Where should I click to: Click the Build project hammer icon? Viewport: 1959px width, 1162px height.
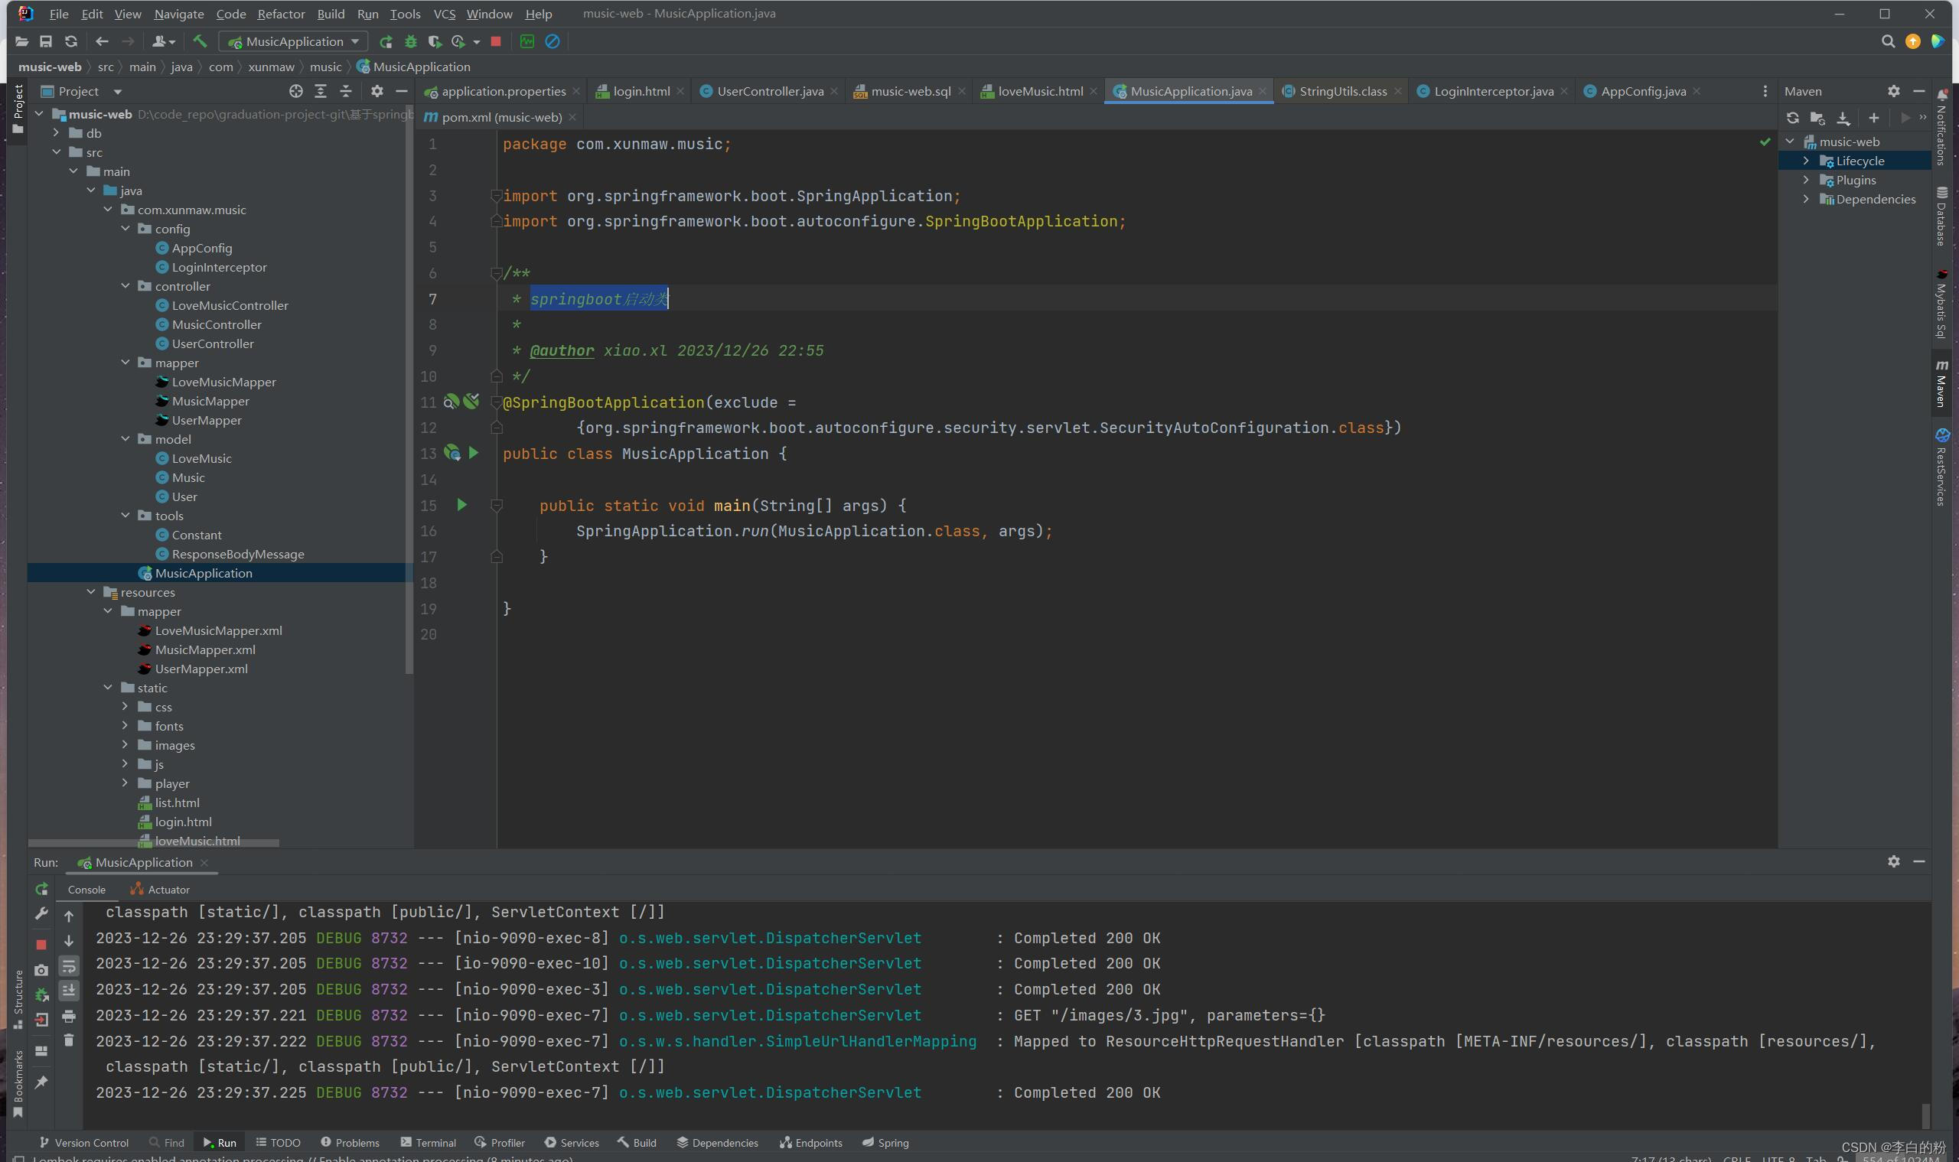tap(200, 41)
